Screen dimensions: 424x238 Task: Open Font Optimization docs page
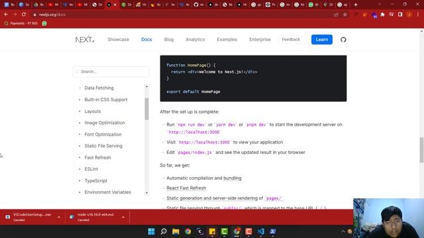click(x=103, y=134)
